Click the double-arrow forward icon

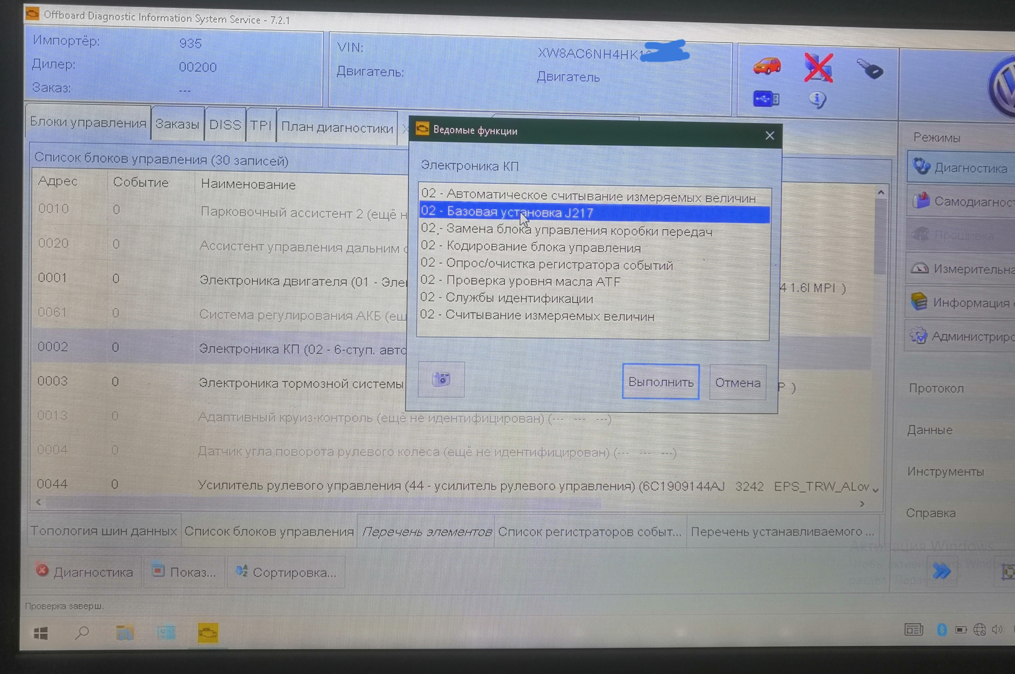pos(941,571)
